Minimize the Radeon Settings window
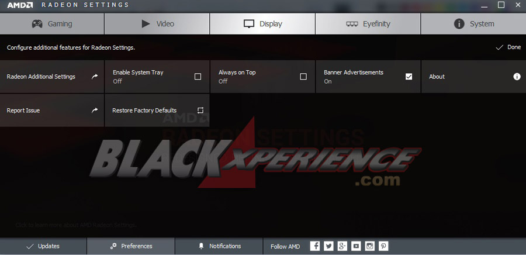The height and width of the screenshot is (255, 526). point(484,6)
